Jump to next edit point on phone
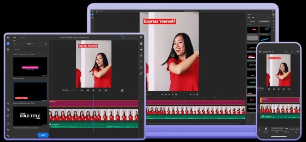This screenshot has width=306, height=142. click(x=289, y=89)
